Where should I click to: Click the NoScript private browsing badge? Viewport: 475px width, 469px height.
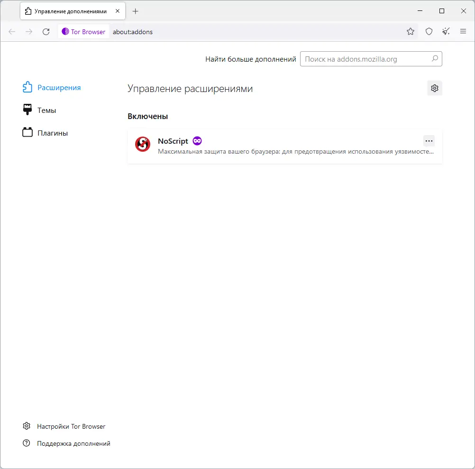click(x=197, y=141)
